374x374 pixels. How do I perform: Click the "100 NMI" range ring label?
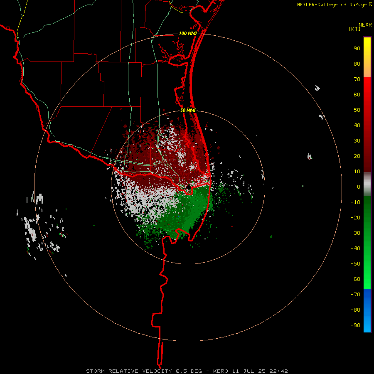point(188,33)
